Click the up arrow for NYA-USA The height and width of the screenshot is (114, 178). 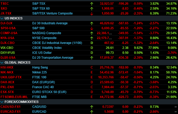coord(92,38)
